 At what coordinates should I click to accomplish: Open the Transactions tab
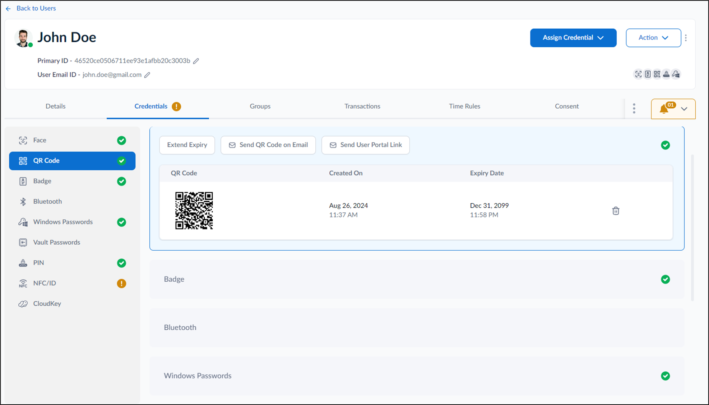362,107
